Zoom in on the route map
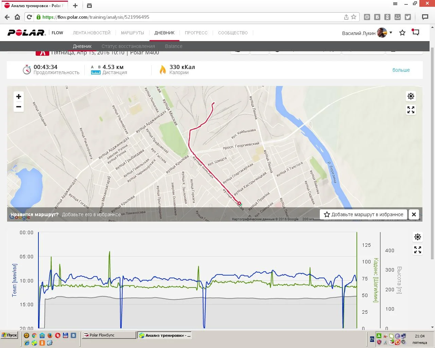 pos(19,97)
